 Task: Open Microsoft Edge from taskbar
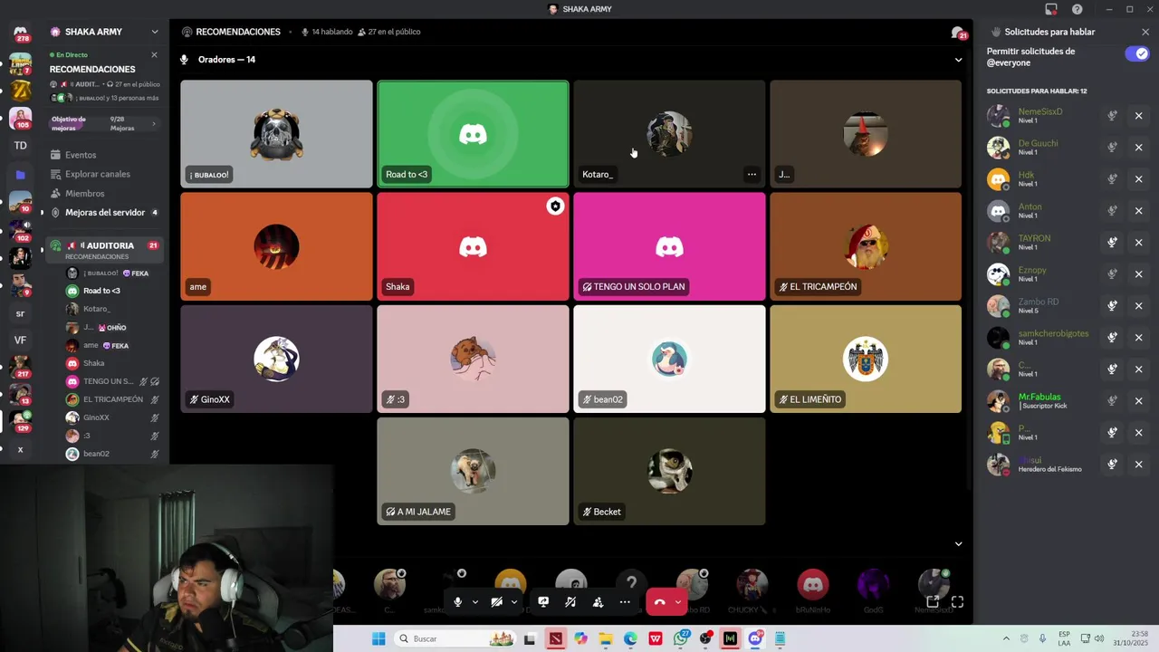pyautogui.click(x=630, y=639)
